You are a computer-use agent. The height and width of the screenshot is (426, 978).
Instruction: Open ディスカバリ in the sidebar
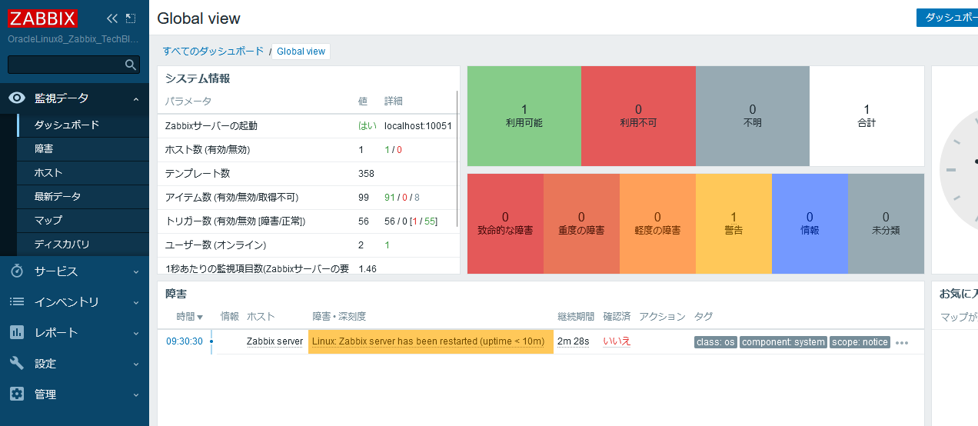point(83,245)
